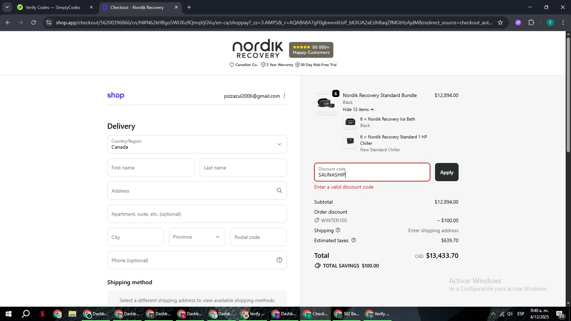Click the site information icon in address bar
Image resolution: width=571 pixels, height=321 pixels.
[x=48, y=22]
